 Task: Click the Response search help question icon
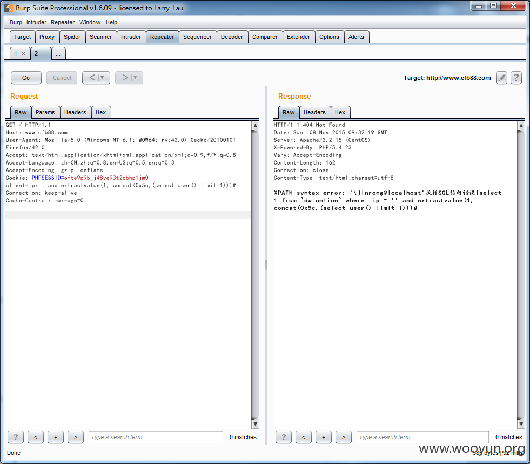pos(284,437)
